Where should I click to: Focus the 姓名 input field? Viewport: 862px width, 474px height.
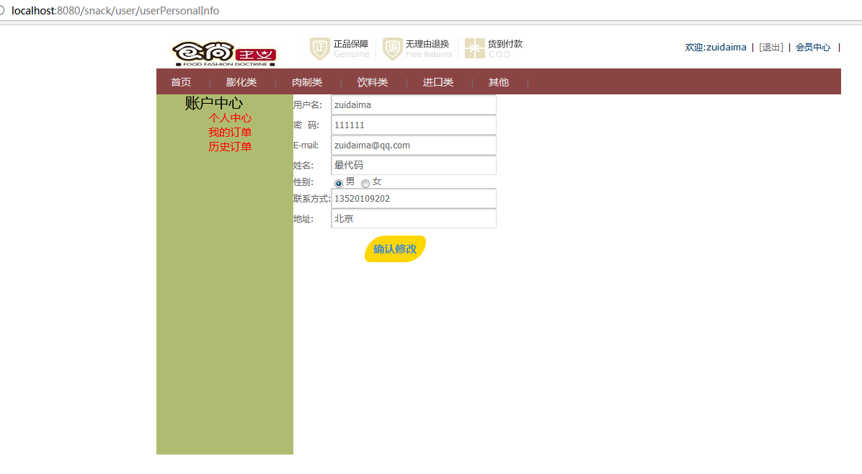click(414, 165)
